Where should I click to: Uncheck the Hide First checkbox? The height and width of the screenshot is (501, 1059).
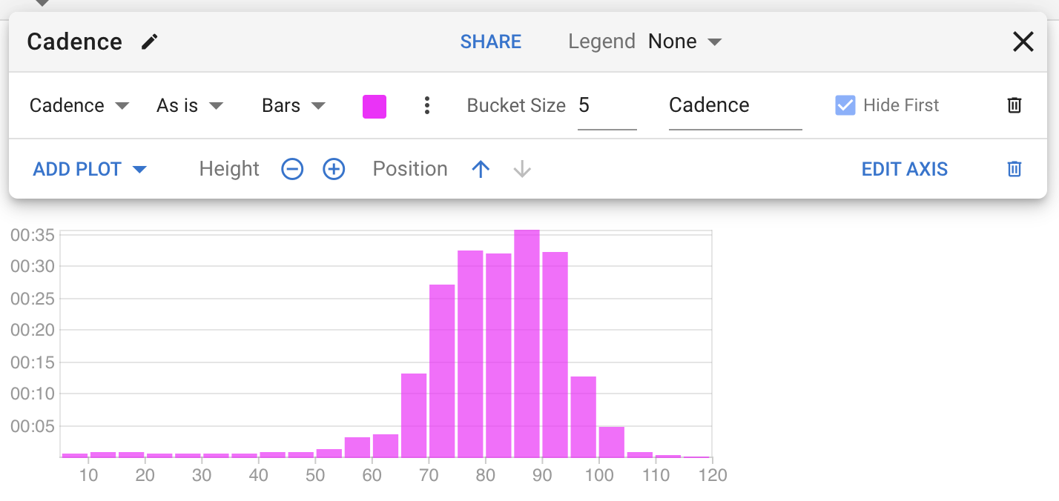845,105
